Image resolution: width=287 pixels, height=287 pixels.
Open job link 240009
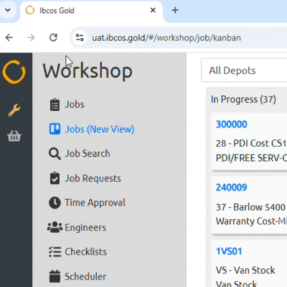click(x=231, y=187)
